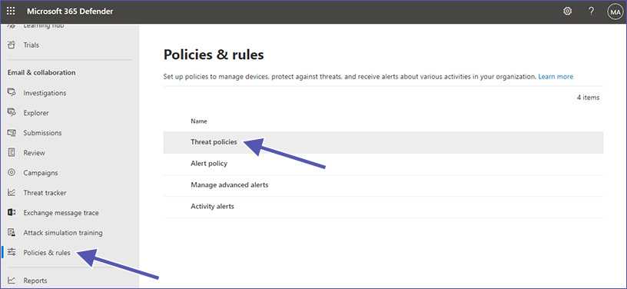Click the Exchange message trace icon
This screenshot has height=289, width=627.
coord(12,213)
